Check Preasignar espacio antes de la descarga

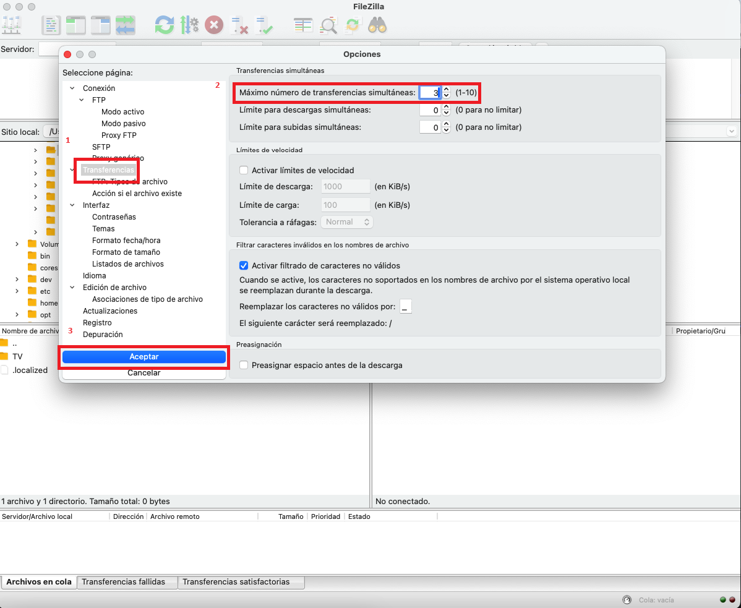coord(244,365)
